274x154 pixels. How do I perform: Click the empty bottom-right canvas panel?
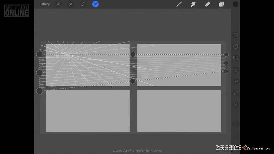click(x=179, y=111)
